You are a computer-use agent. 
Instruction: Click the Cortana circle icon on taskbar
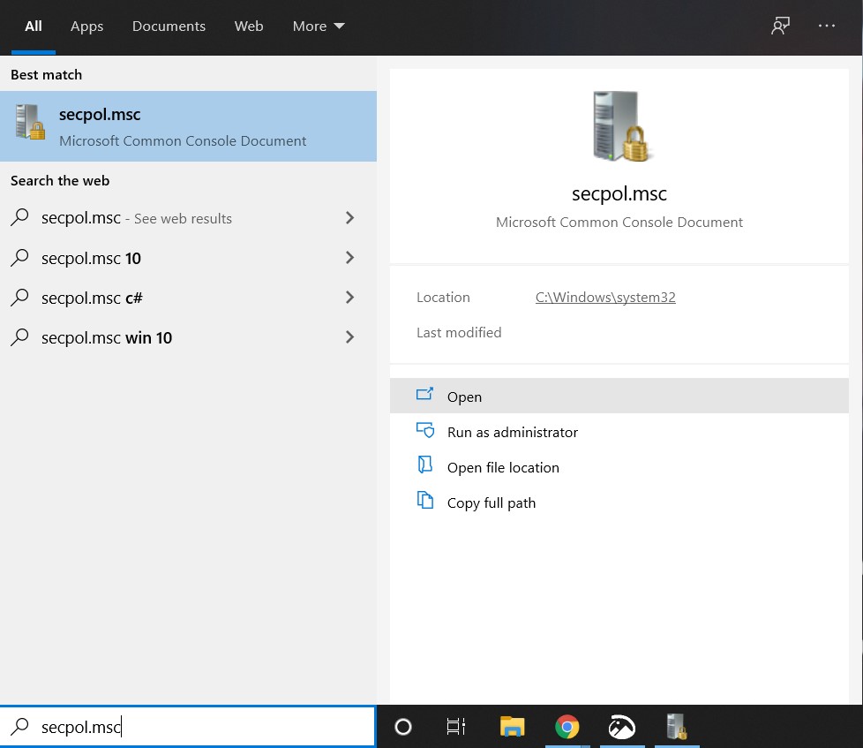tap(403, 727)
